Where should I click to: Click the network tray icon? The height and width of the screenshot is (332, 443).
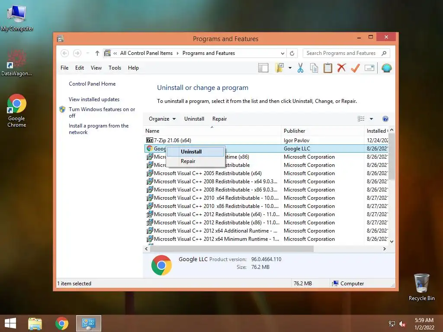point(392,324)
